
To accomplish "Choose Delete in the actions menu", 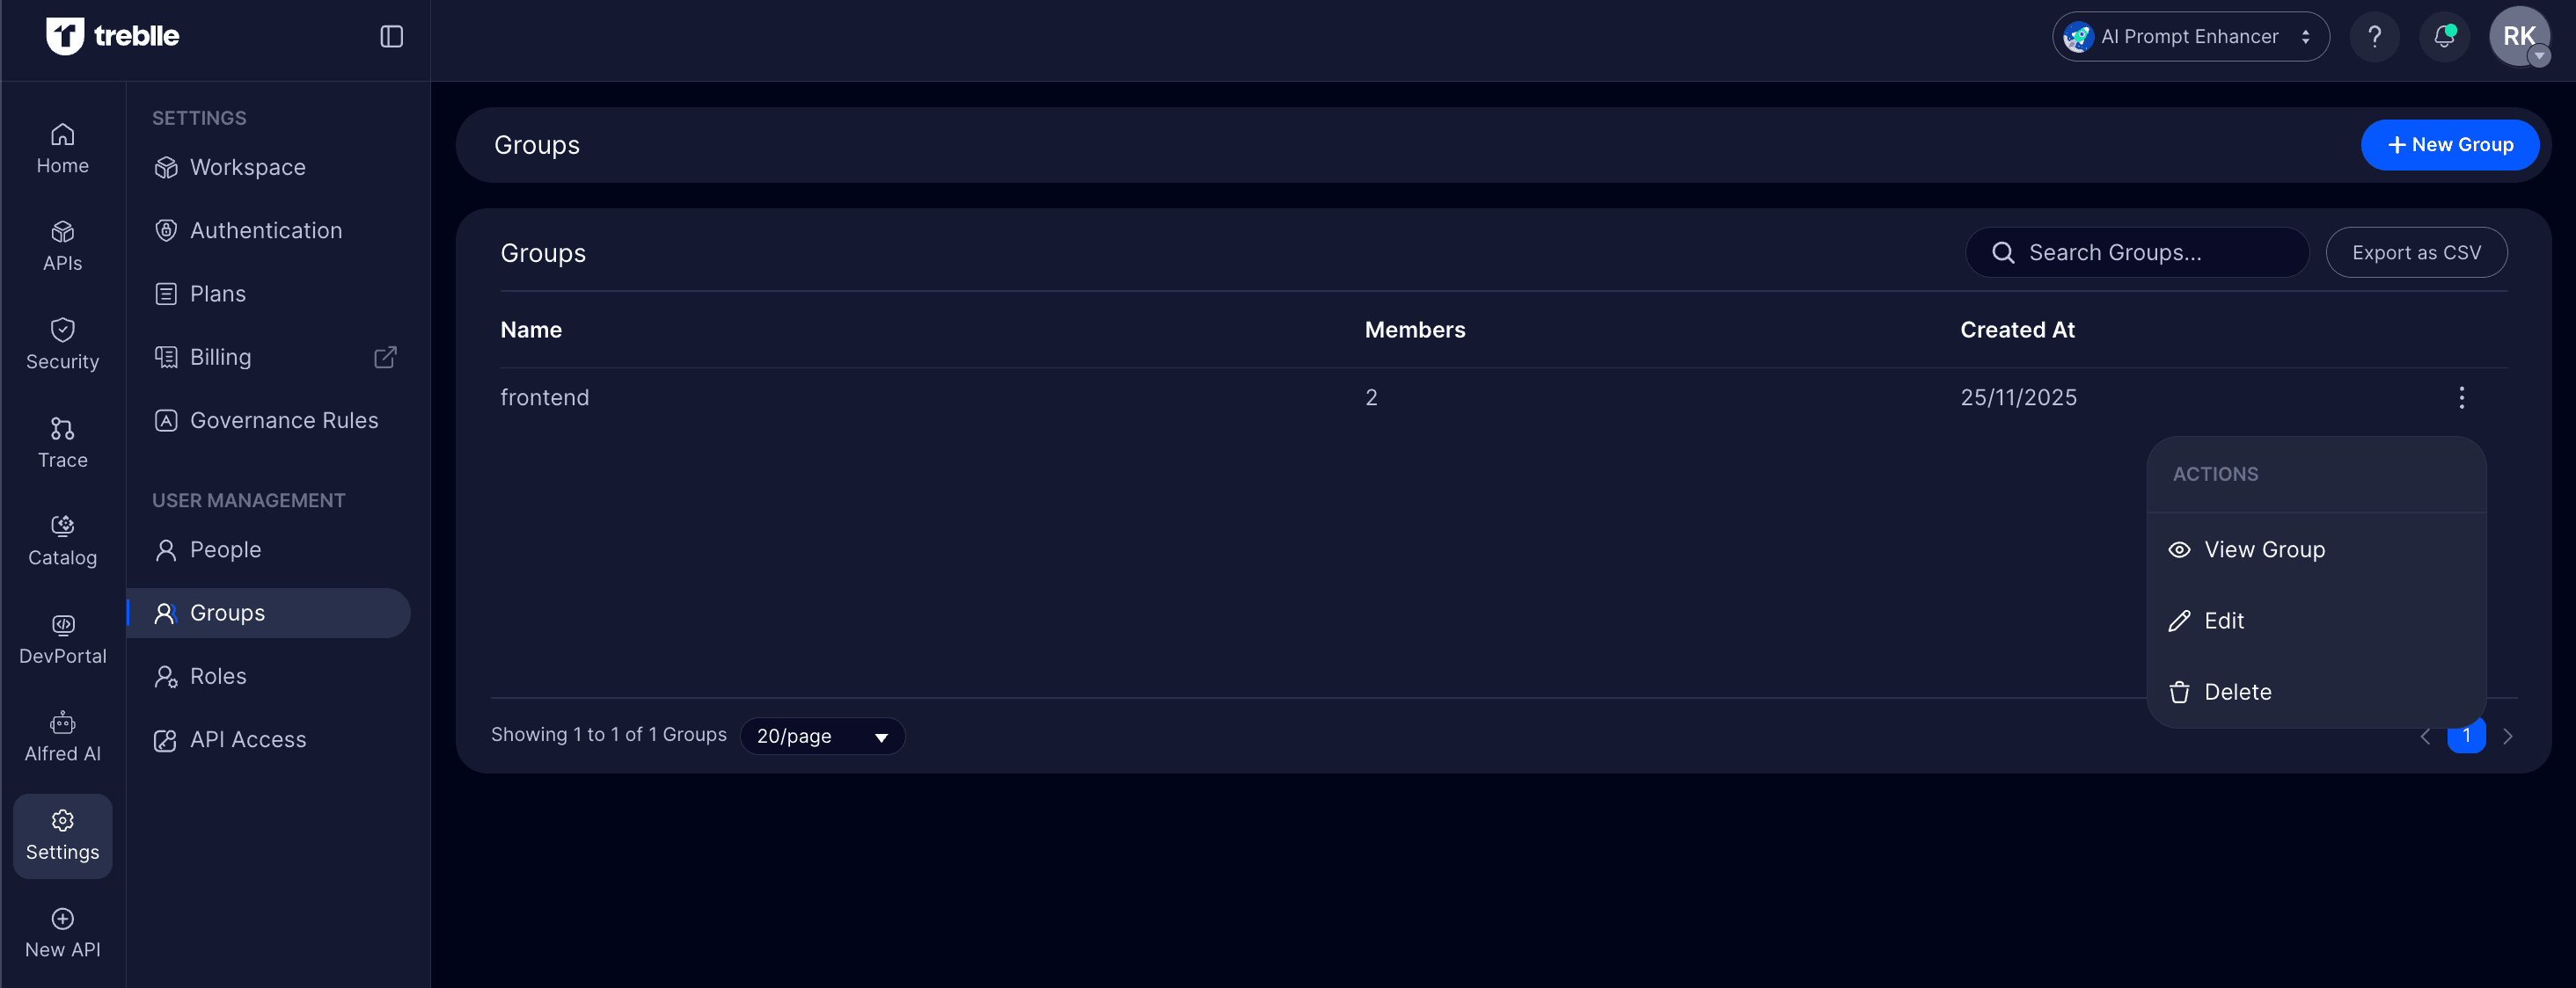I will point(2237,691).
